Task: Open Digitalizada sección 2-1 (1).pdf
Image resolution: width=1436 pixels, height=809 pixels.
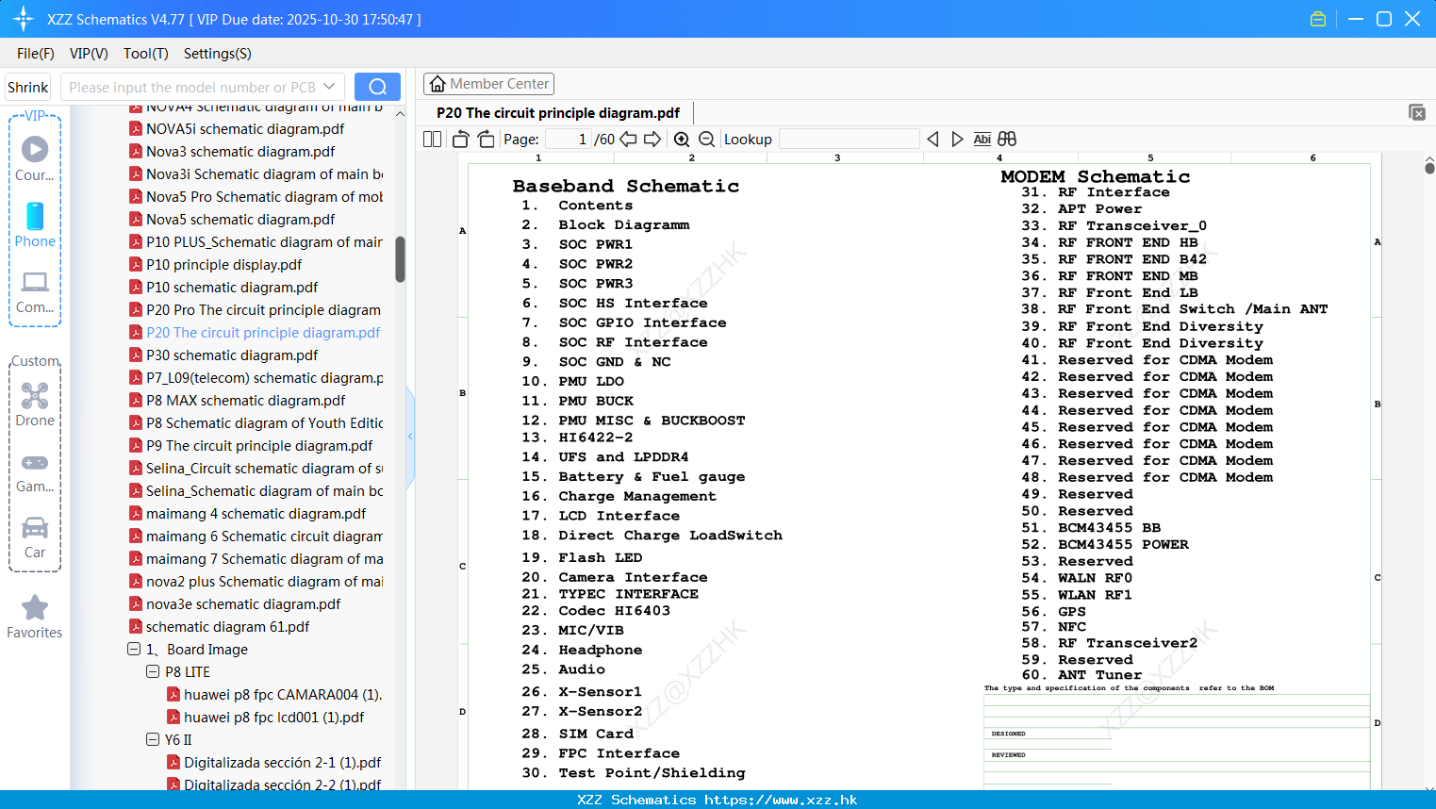Action: (282, 762)
